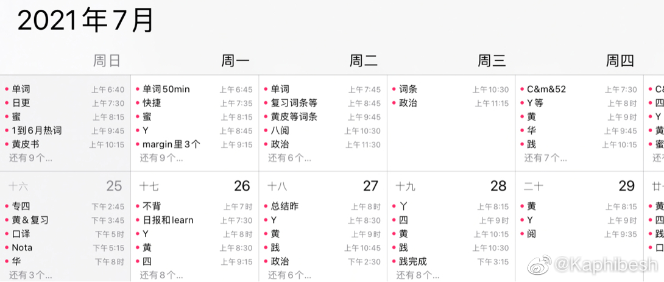Click the 2021年7月 month title

tap(85, 21)
